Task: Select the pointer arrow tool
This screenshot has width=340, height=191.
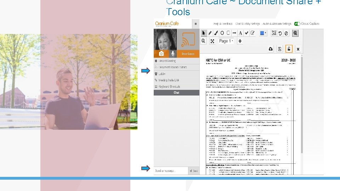Action: [203, 33]
